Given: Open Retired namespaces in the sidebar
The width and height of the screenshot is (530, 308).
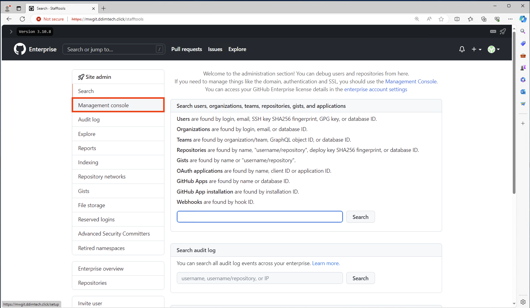Looking at the screenshot, I should click(118, 248).
